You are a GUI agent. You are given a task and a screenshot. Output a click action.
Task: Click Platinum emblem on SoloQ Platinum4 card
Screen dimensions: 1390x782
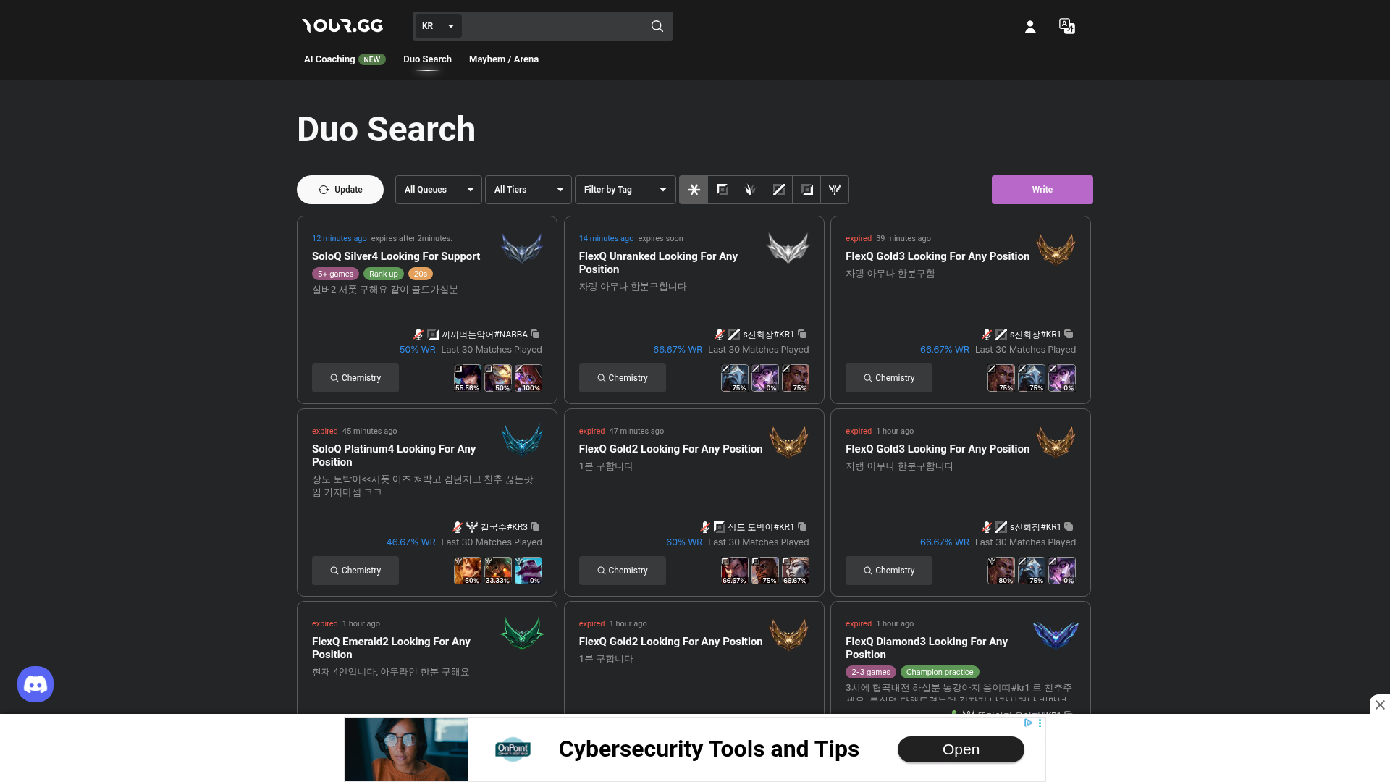point(521,441)
